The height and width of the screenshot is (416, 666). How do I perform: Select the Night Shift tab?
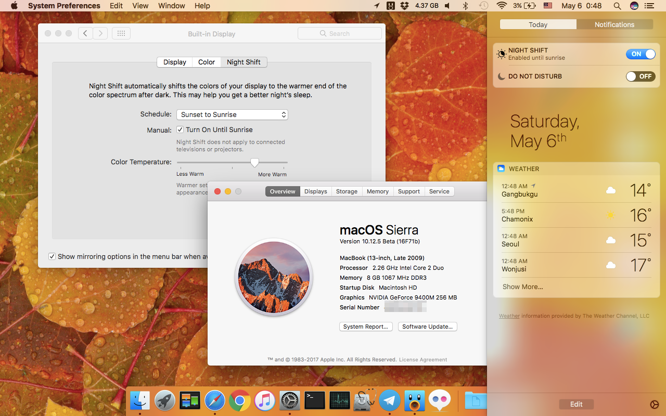pyautogui.click(x=244, y=62)
